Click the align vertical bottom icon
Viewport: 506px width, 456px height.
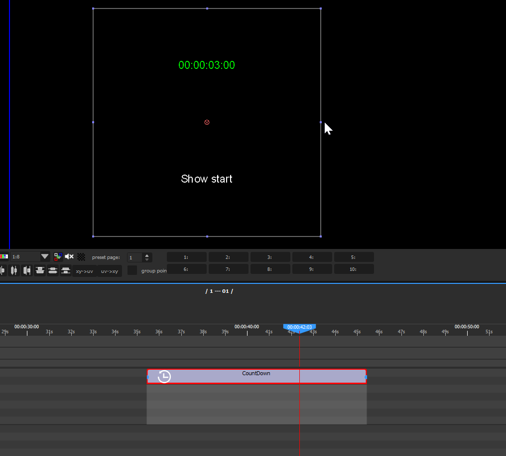pos(65,270)
